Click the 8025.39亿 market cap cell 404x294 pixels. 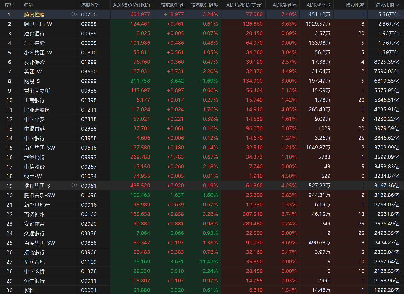click(x=387, y=62)
